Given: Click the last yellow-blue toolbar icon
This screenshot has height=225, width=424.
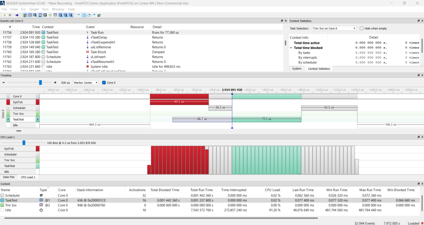Looking at the screenshot, I should pos(99,15).
